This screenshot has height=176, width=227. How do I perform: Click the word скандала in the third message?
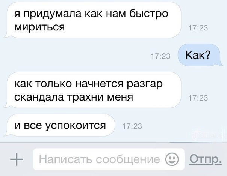(x=39, y=97)
